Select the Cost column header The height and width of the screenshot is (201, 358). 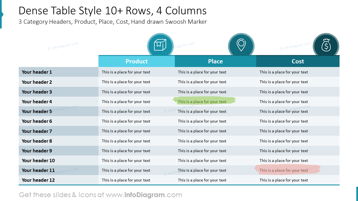298,61
